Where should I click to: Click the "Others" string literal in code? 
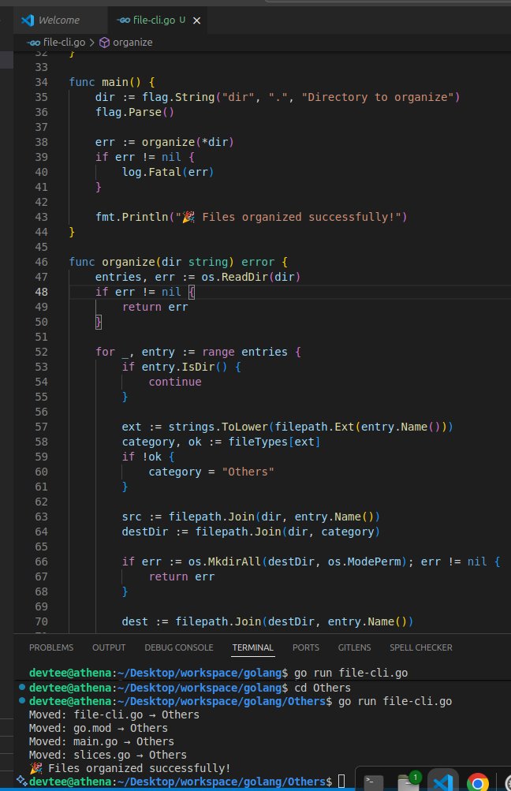tap(248, 472)
